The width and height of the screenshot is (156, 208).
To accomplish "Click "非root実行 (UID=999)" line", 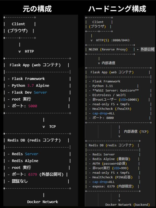I will [x=110, y=168].
